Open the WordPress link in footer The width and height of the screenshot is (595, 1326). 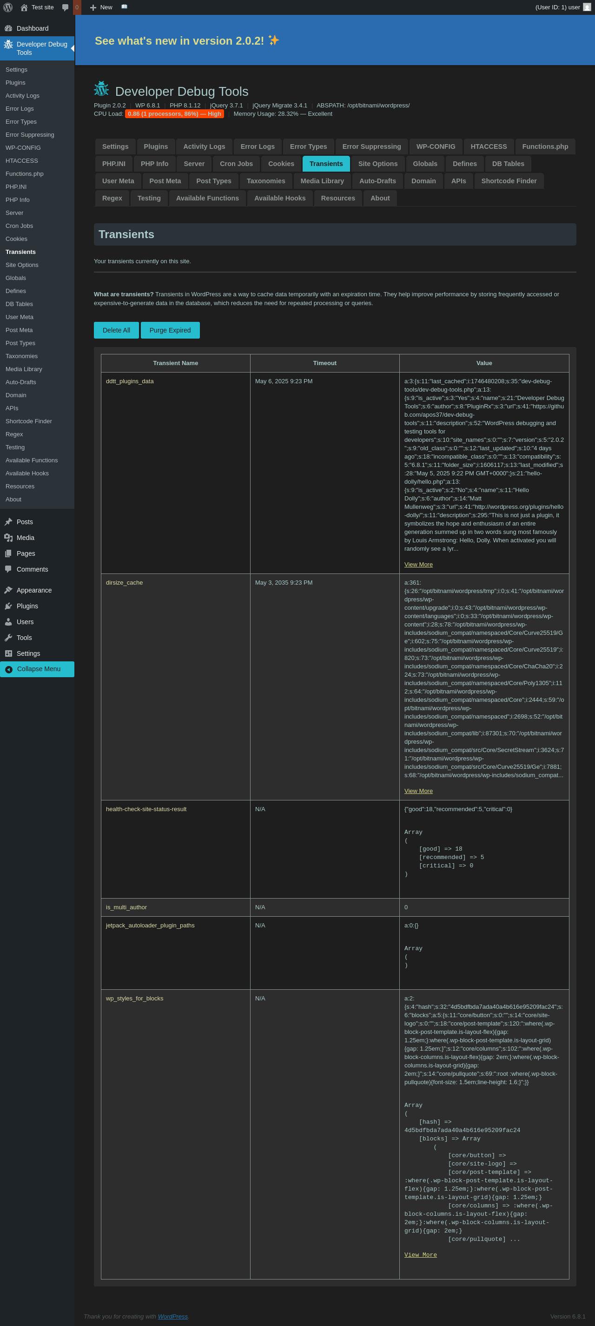pos(172,1316)
